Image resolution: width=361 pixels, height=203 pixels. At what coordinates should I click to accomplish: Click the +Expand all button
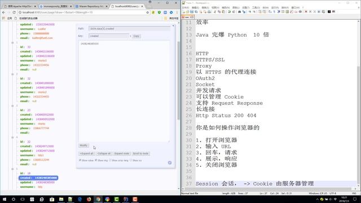tap(86, 153)
